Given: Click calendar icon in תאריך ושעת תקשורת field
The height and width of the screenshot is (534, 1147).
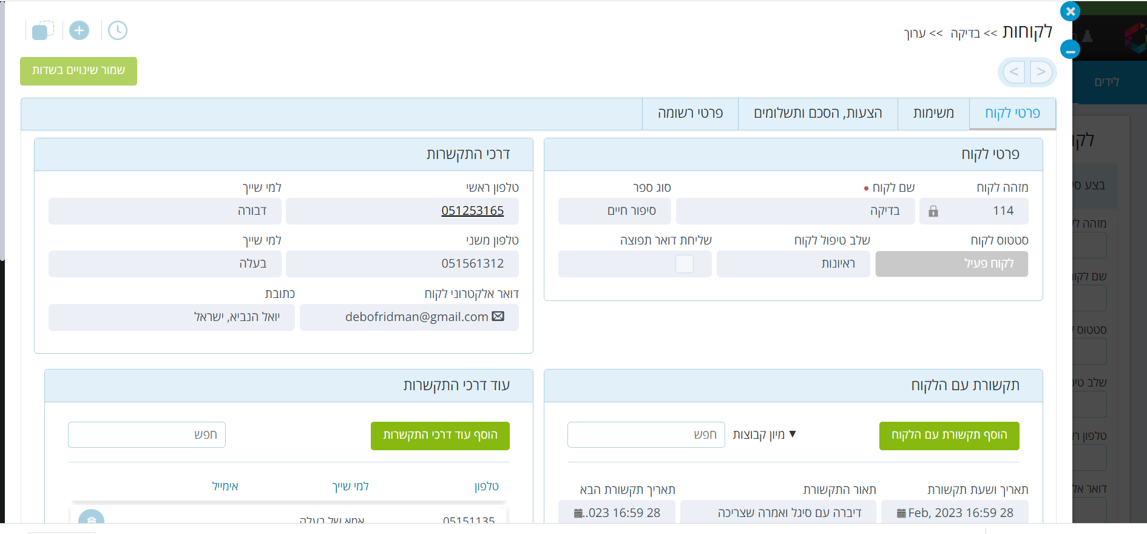Looking at the screenshot, I should coord(901,513).
